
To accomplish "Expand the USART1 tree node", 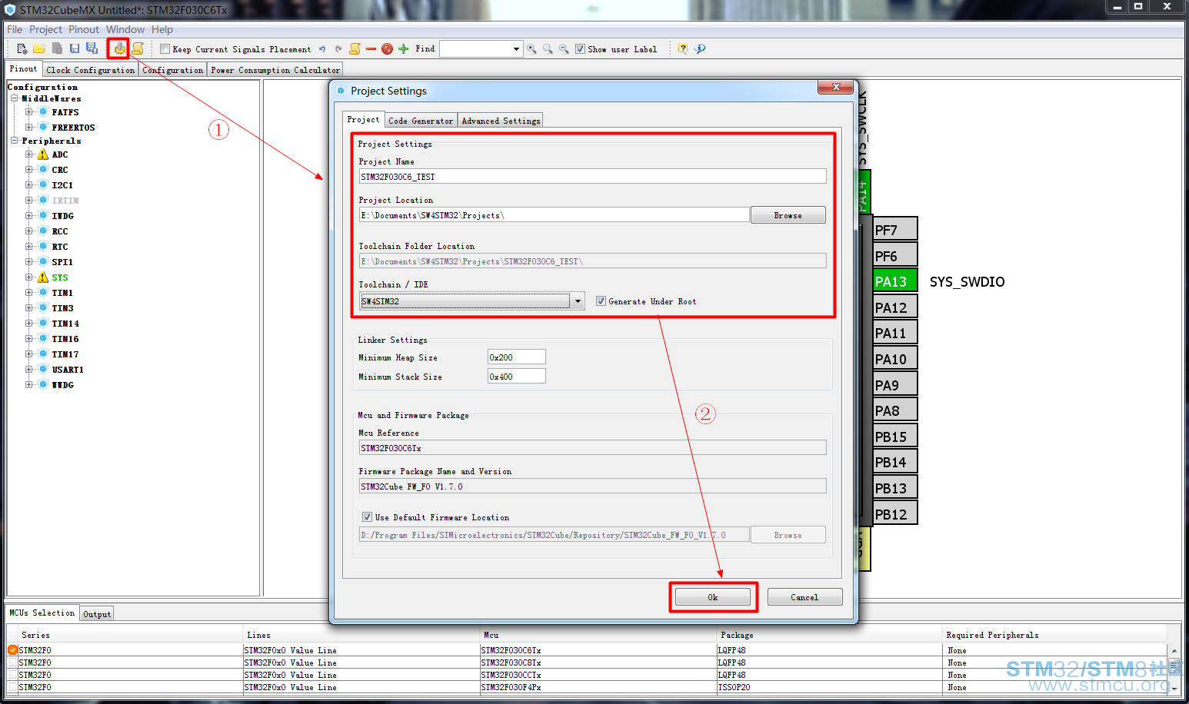I will coord(28,370).
